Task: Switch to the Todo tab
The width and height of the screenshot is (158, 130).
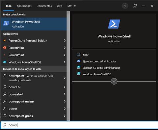Action: [x=9, y=6]
